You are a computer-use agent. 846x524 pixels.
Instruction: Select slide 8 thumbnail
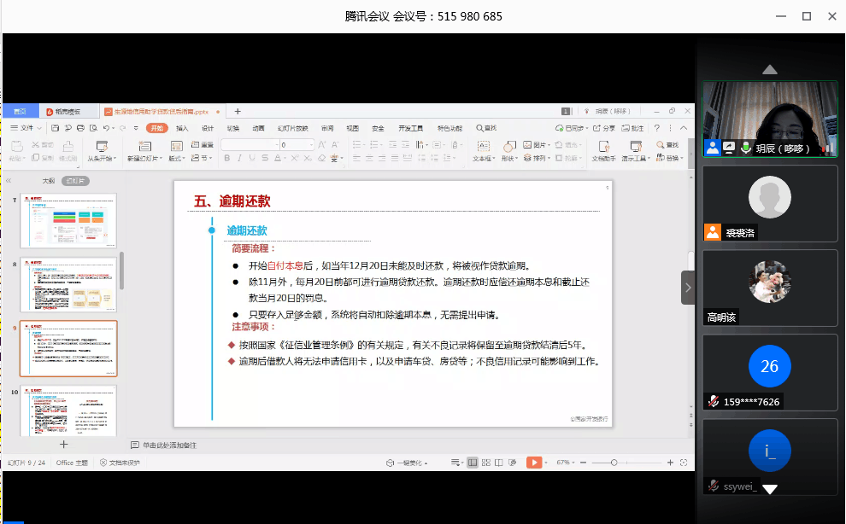pyautogui.click(x=68, y=284)
